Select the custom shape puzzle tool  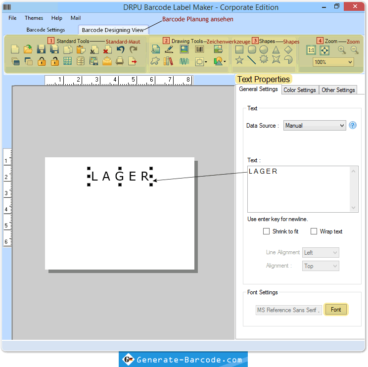(x=155, y=61)
